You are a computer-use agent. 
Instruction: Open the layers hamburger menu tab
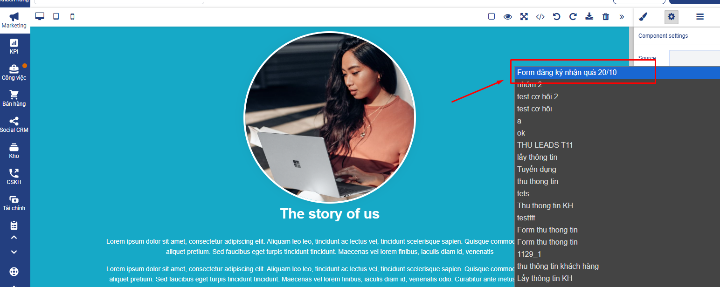(x=700, y=17)
